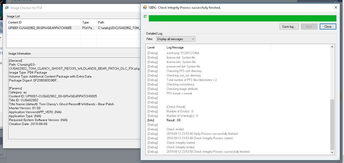The height and width of the screenshot is (163, 344).
Task: Click the 'Result : OK' log row
Action: tap(174, 120)
